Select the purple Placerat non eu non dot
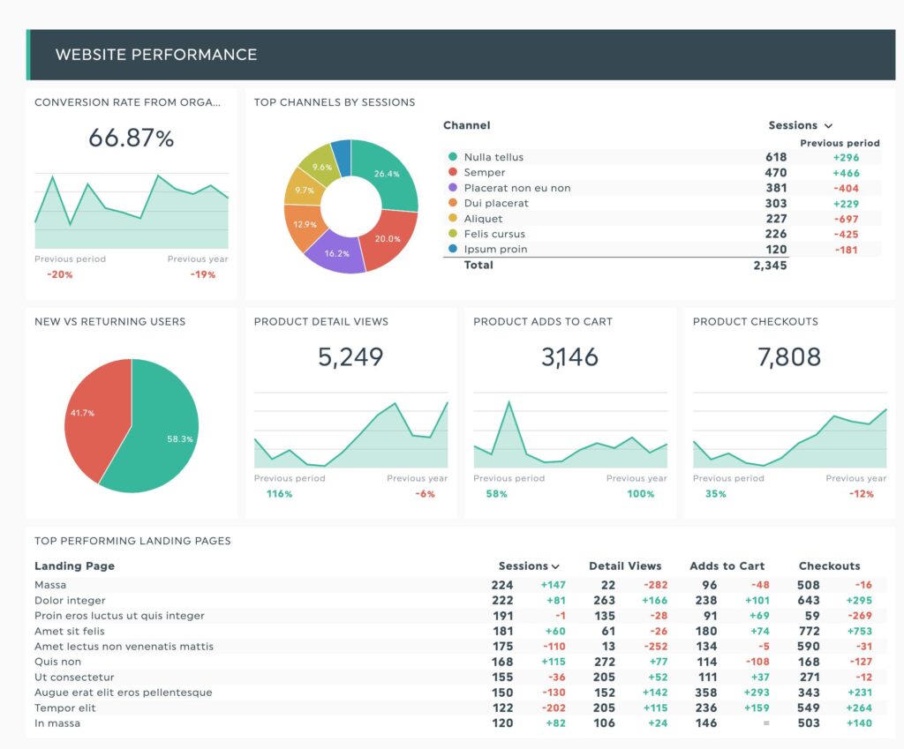 coord(453,187)
